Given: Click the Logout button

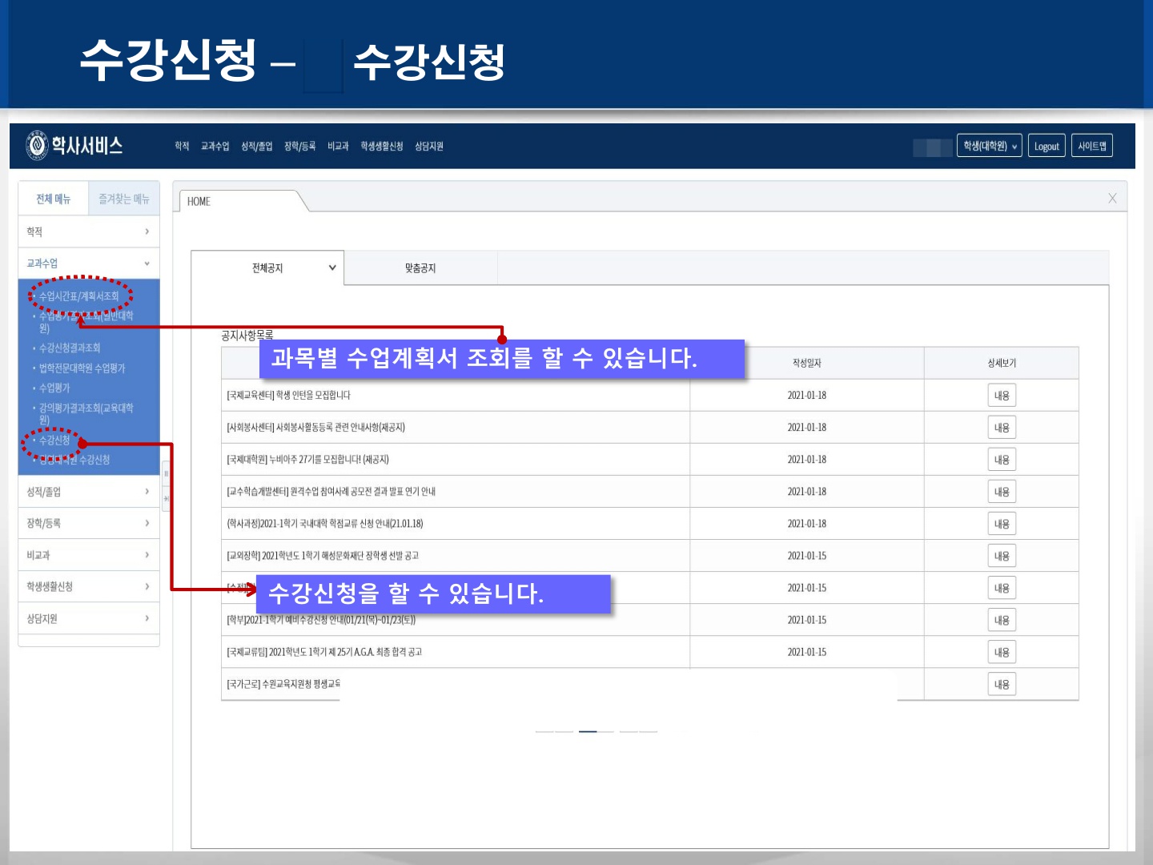Looking at the screenshot, I should (1046, 146).
